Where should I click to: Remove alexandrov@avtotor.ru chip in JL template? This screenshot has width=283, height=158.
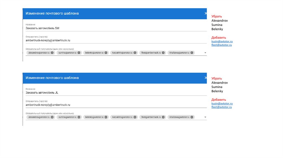52,117
